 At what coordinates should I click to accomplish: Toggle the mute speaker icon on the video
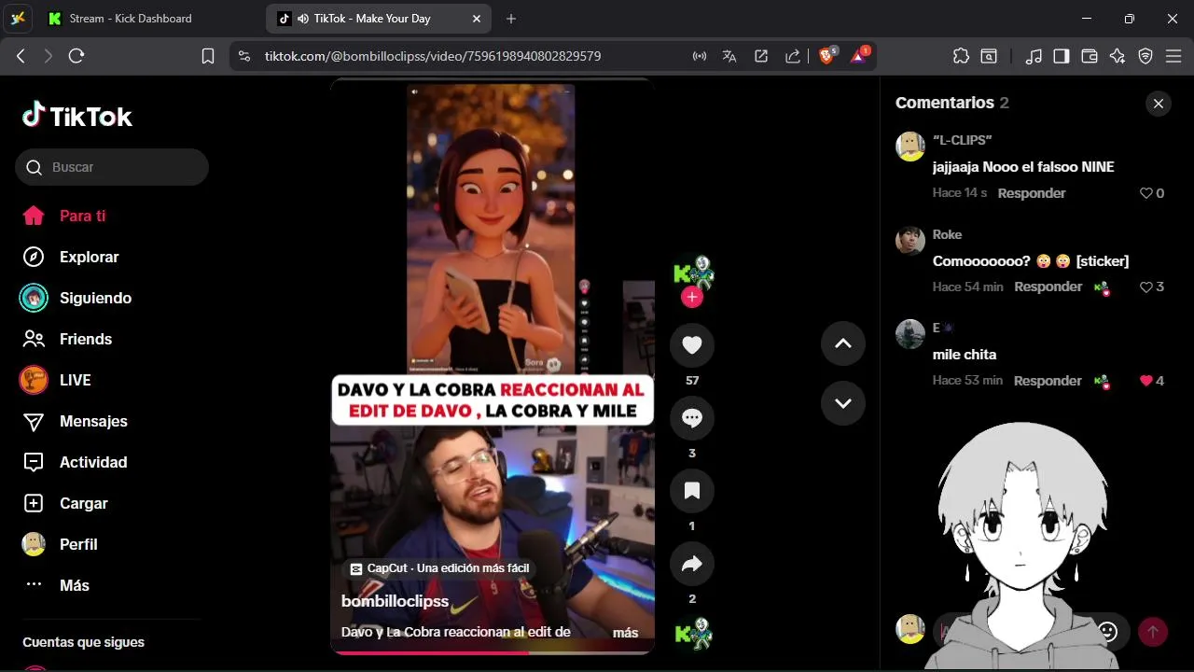414,91
